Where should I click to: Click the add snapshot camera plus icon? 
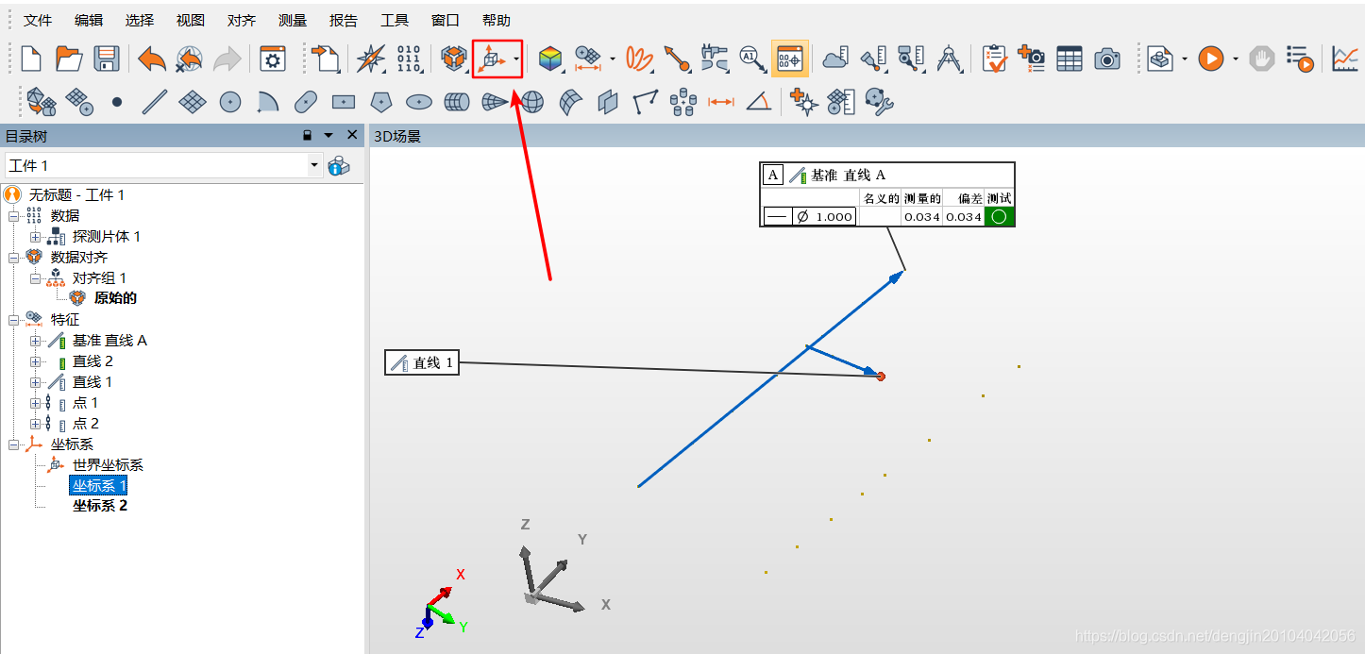click(x=1032, y=59)
